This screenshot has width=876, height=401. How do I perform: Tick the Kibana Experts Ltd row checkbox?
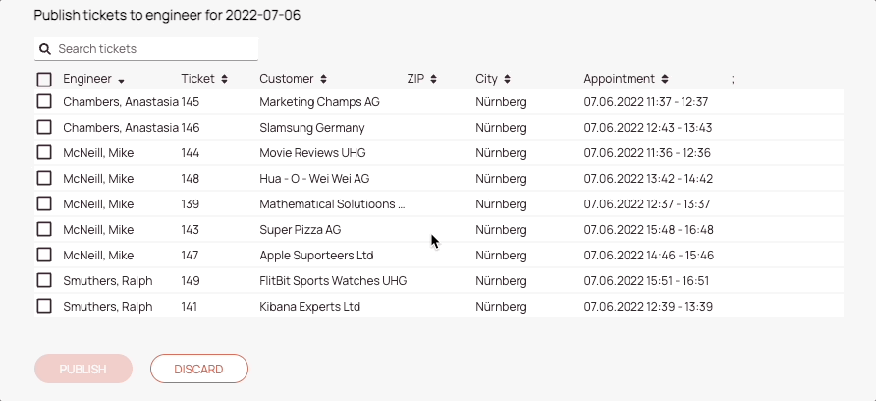[x=44, y=306]
